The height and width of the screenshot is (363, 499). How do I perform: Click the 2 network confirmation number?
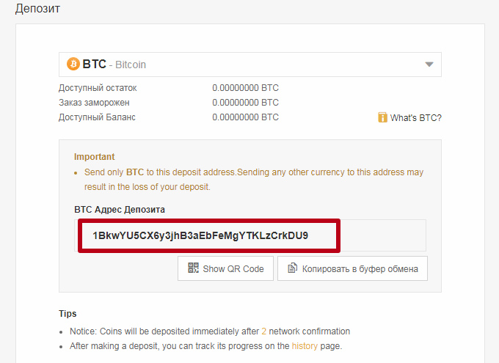264,331
